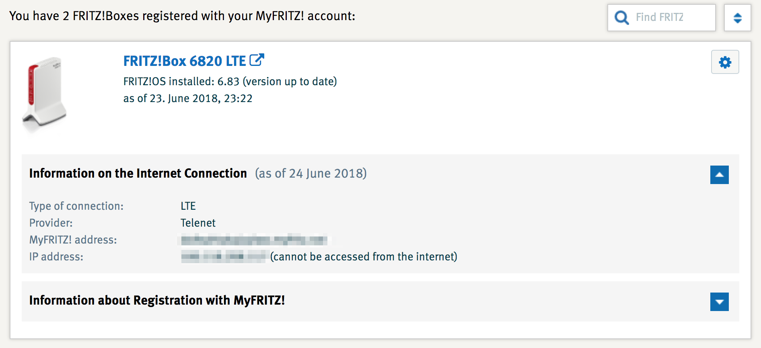Click the as of 24 June 2018 note
The width and height of the screenshot is (761, 348).
pos(311,174)
